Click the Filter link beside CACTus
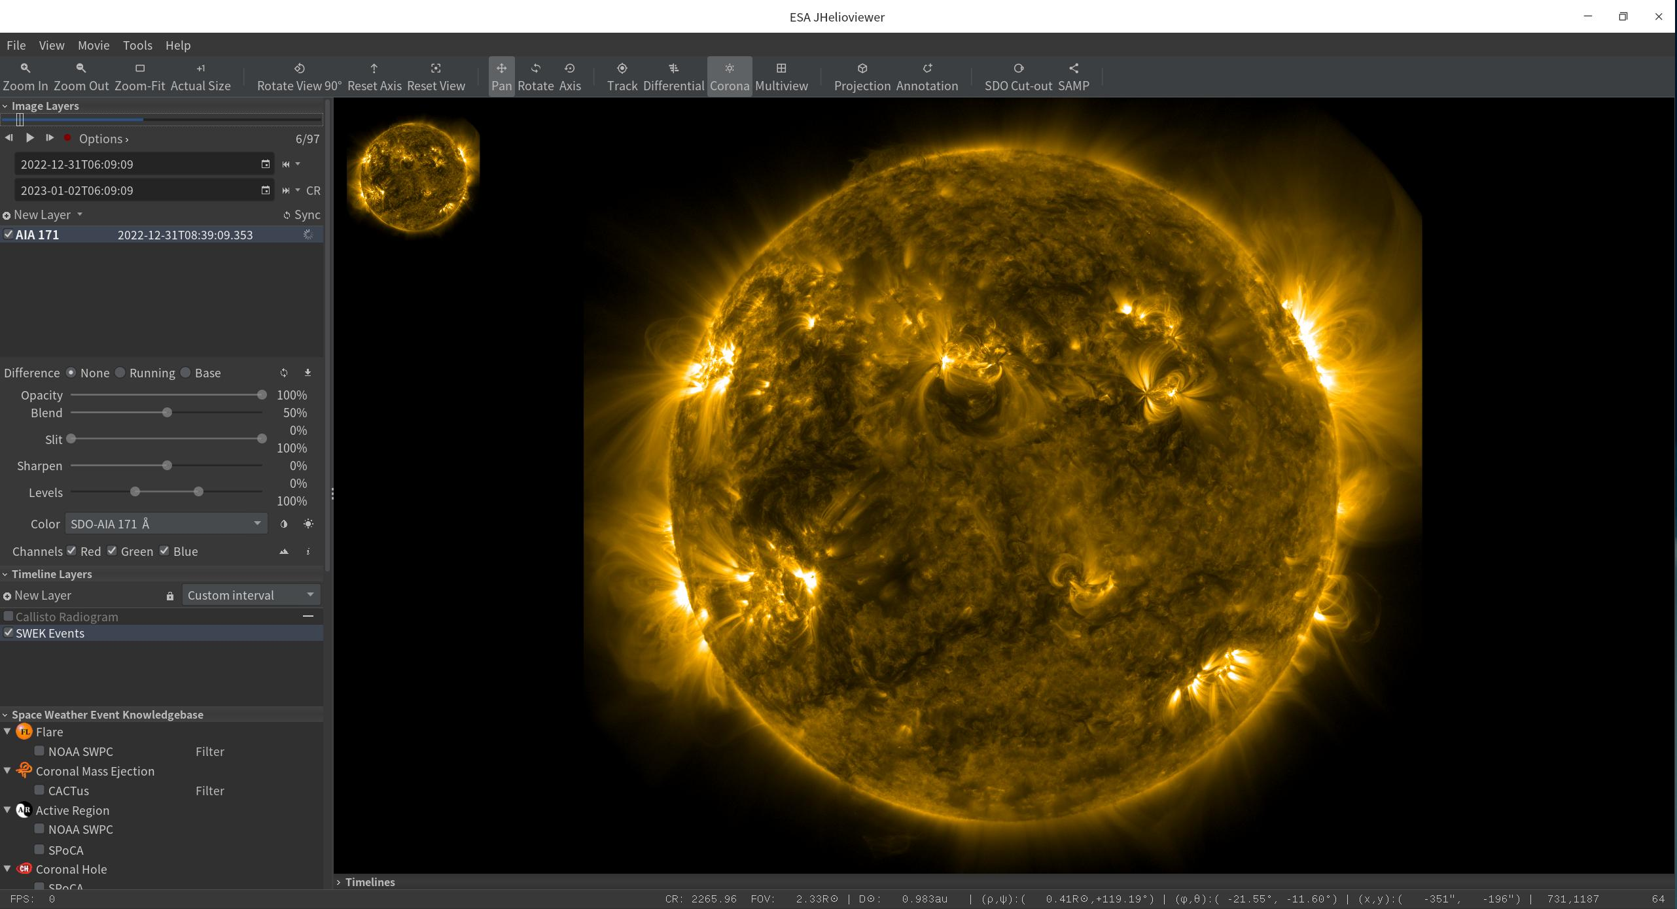 [x=209, y=791]
